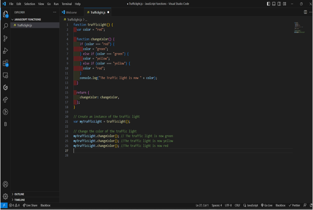Click the VS Code logo in title bar
The height and width of the screenshot is (210, 313).
click(4, 4)
